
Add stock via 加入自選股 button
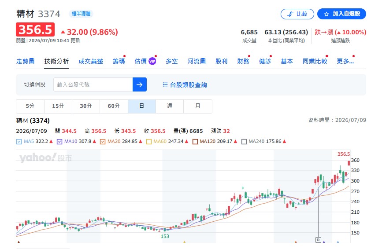coord(341,14)
